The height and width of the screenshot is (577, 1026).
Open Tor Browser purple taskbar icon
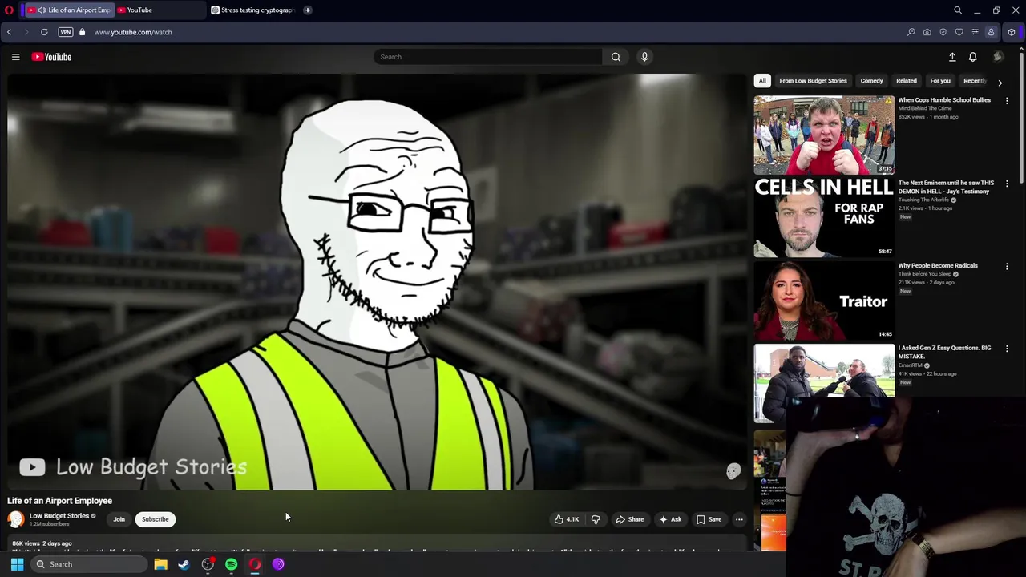pyautogui.click(x=278, y=564)
